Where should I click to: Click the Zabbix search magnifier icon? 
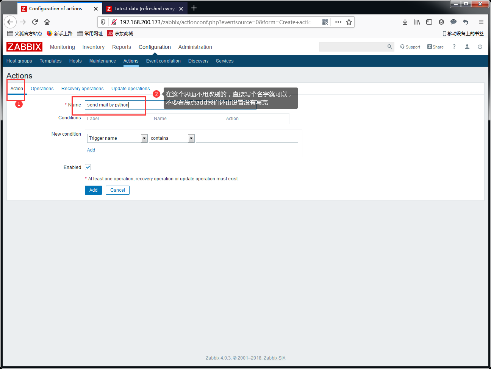click(389, 47)
